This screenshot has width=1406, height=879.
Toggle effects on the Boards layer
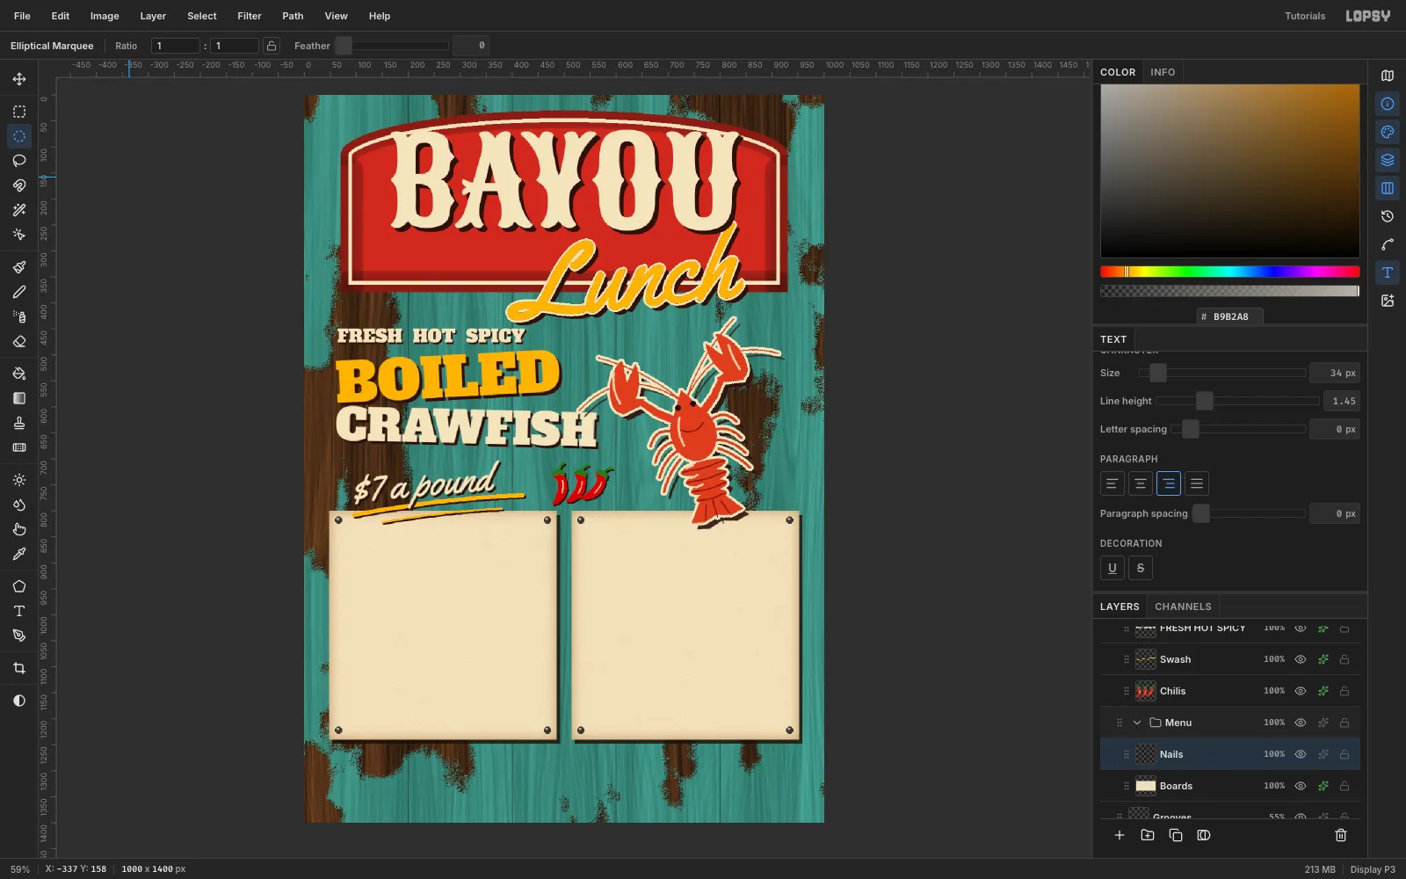click(x=1323, y=786)
